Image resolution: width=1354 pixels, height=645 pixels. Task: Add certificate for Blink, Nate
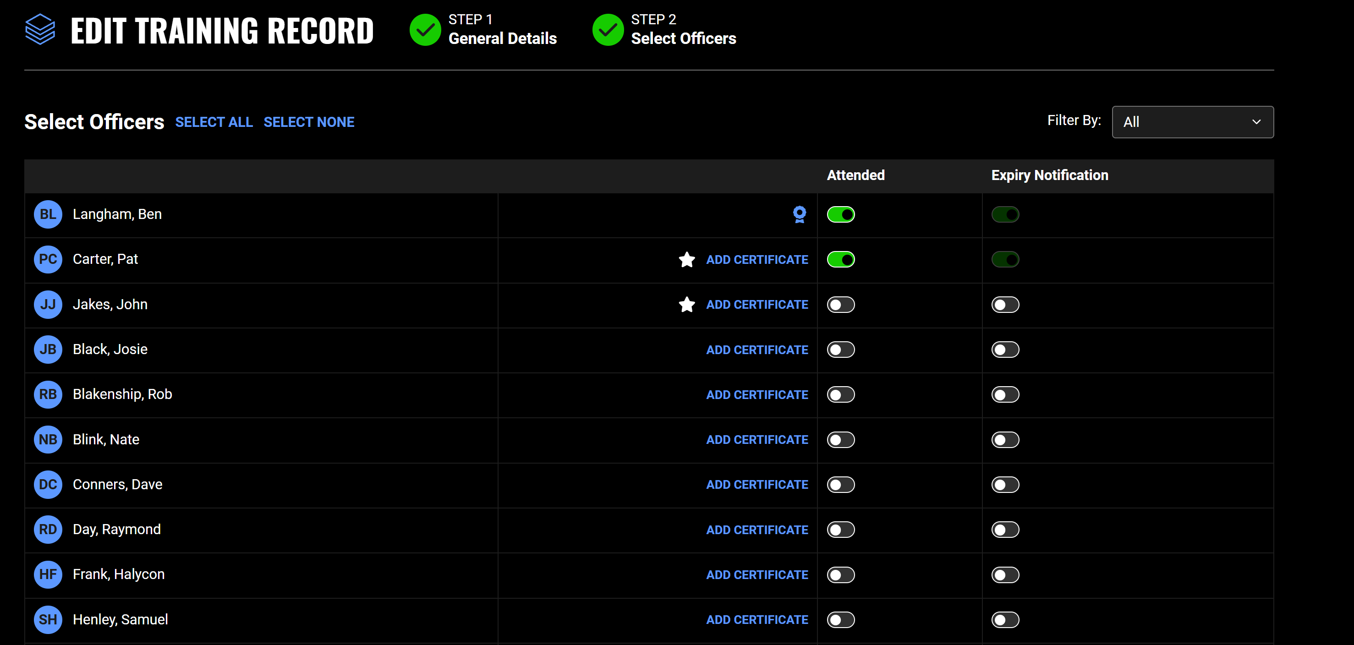757,439
